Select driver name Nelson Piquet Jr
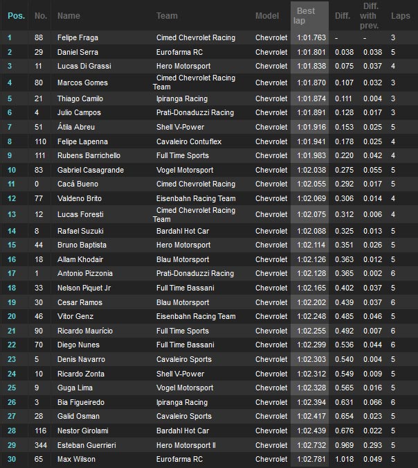418x468 pixels. [84, 288]
